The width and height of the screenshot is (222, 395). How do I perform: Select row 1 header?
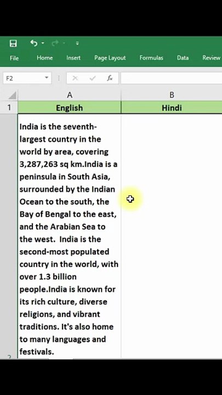pos(9,108)
